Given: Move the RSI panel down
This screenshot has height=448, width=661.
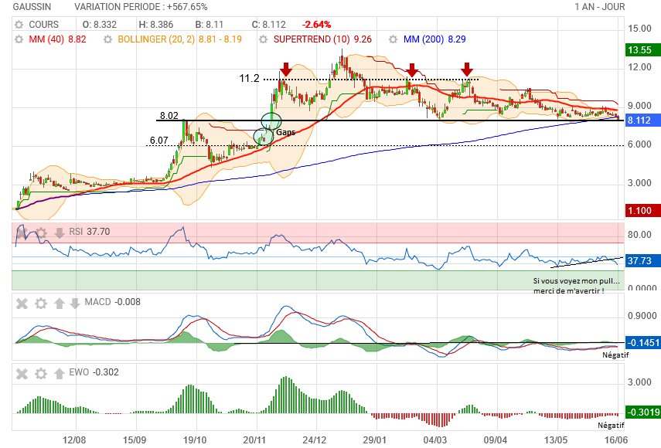Looking at the screenshot, I should (59, 232).
